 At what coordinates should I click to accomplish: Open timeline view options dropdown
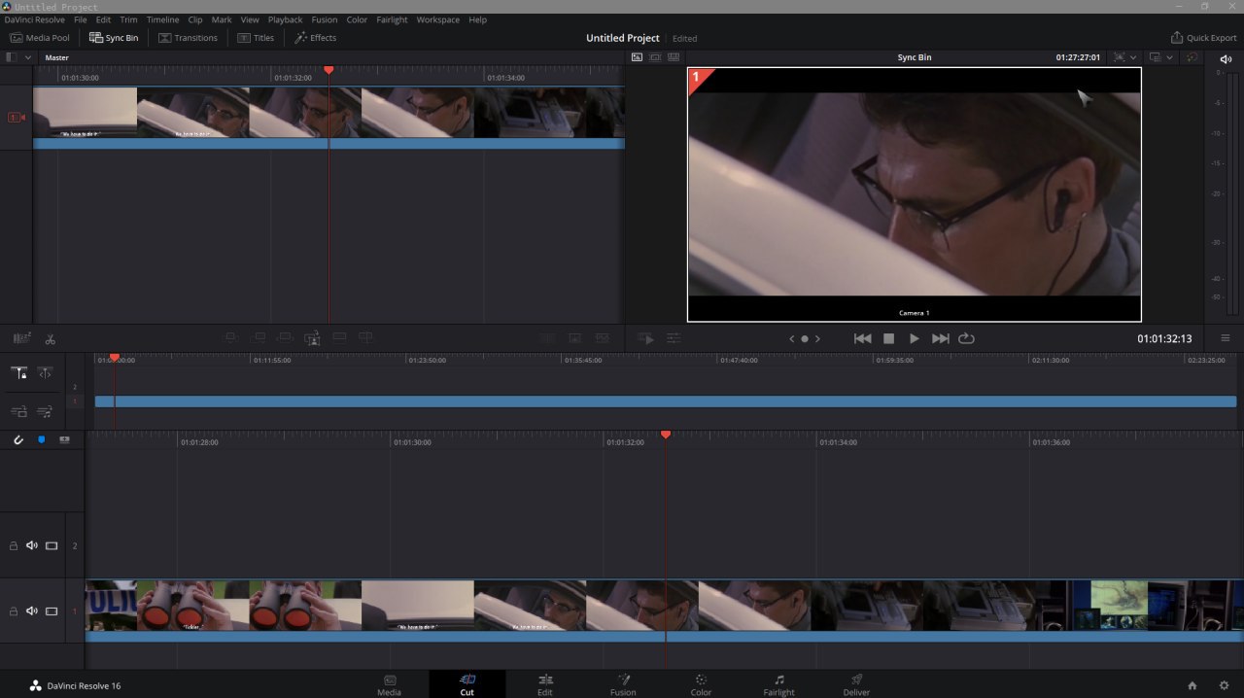tap(1160, 57)
